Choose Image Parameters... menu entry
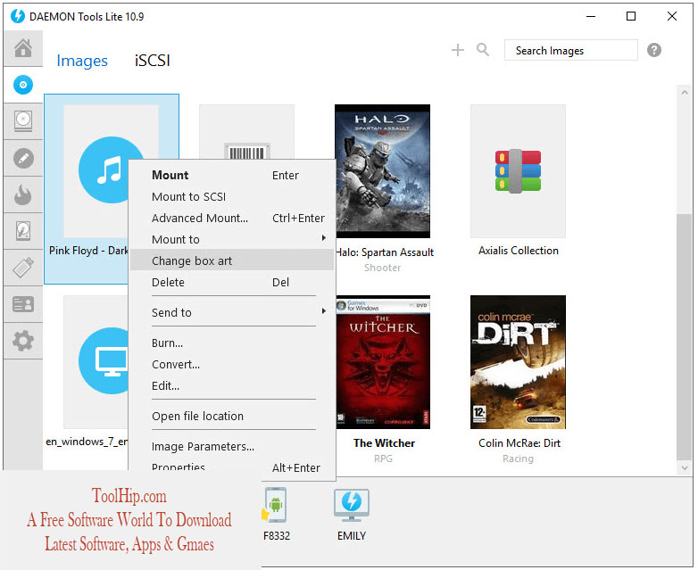This screenshot has height=570, width=698. (232, 446)
